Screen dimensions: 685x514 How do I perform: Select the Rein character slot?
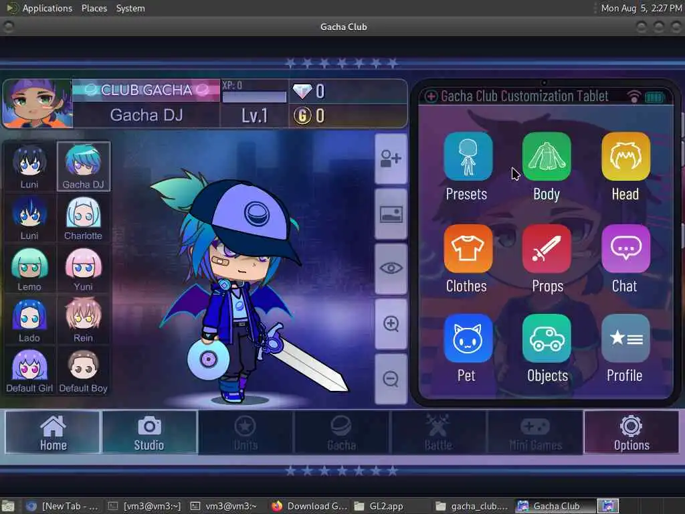[x=84, y=319]
